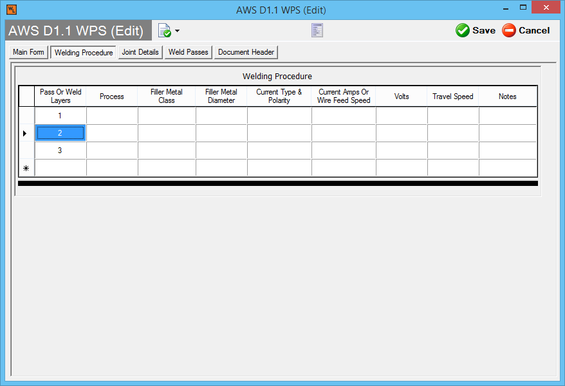Open the Document Header tab
Viewport: 565px width, 386px height.
pos(246,52)
